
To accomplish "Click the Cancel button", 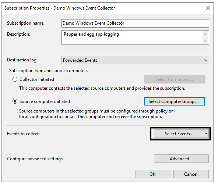I will point(191,174).
